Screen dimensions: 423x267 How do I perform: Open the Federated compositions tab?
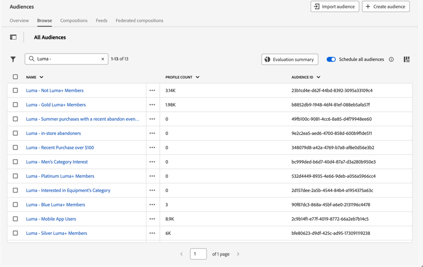tap(139, 21)
